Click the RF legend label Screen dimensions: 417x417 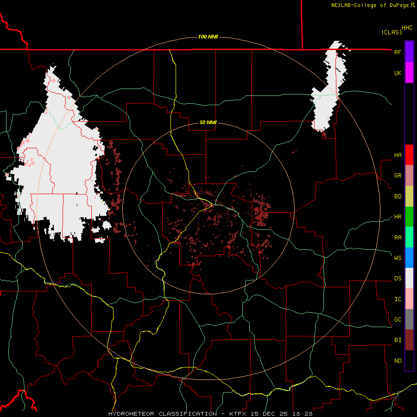tap(398, 52)
